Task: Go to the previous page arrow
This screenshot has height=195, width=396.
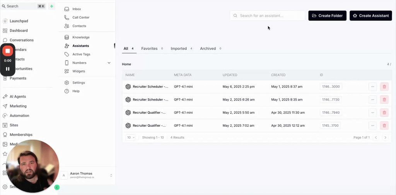Action: pos(376,138)
